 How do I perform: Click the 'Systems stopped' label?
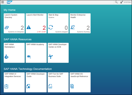(62, 32)
